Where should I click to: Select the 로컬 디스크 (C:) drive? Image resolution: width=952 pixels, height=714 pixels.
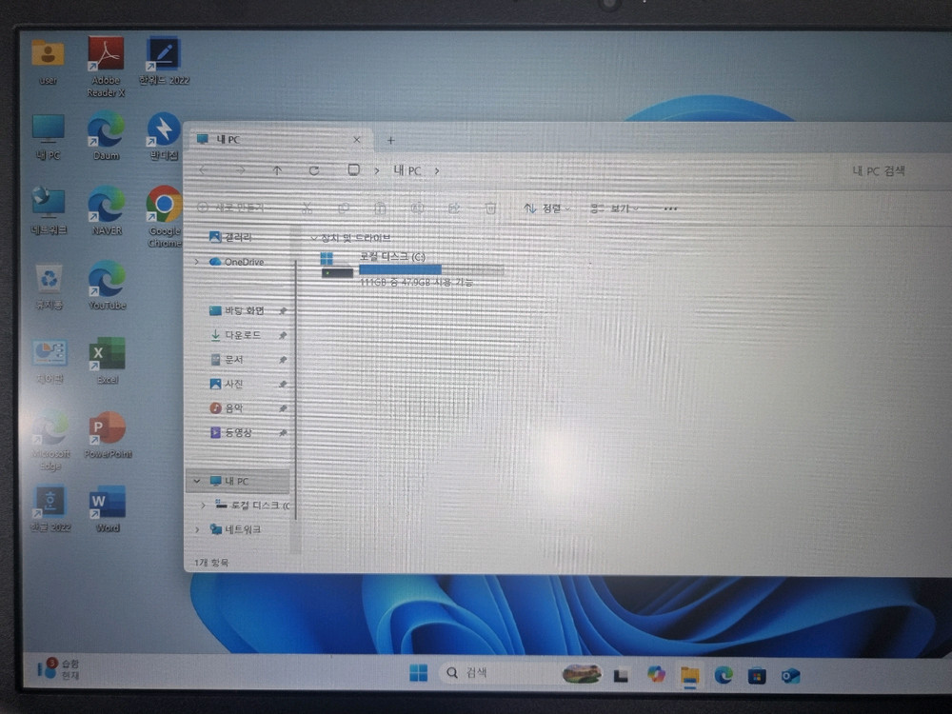(x=413, y=268)
